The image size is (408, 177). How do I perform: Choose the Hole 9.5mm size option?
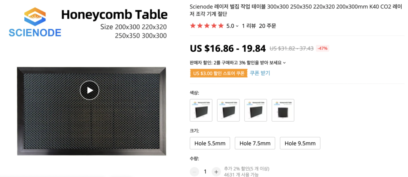(300, 143)
